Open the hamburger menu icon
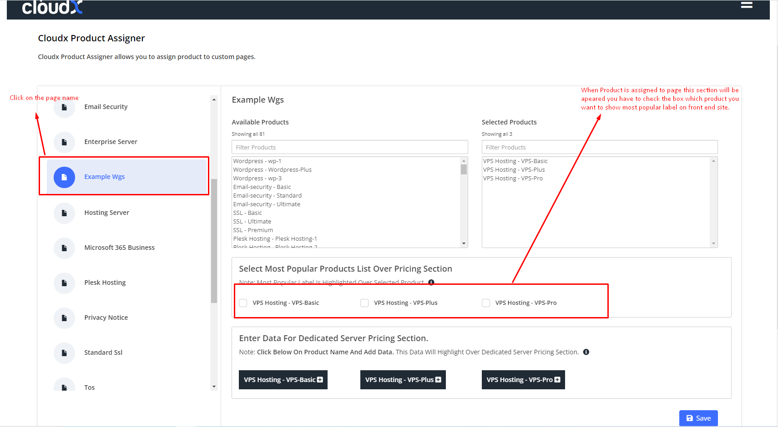The width and height of the screenshot is (778, 427). coord(746,5)
